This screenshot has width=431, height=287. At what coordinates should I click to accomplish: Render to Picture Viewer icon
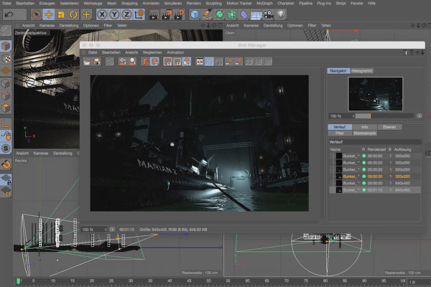(167, 14)
